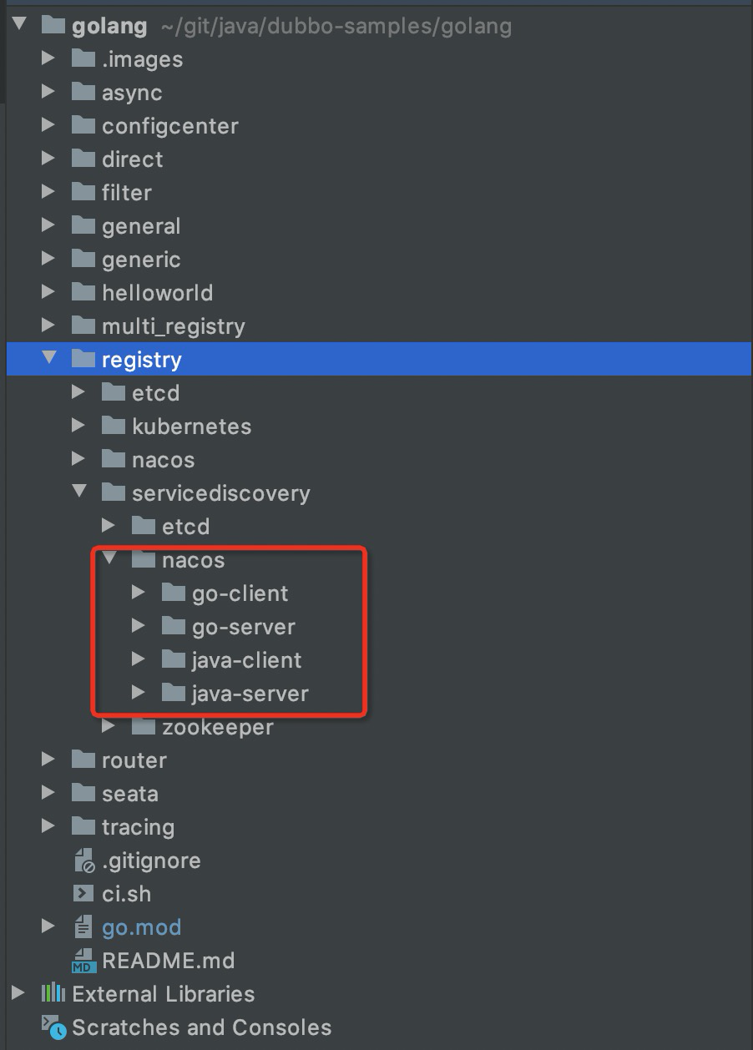
Task: Select the helloworld folder
Action: click(x=157, y=293)
